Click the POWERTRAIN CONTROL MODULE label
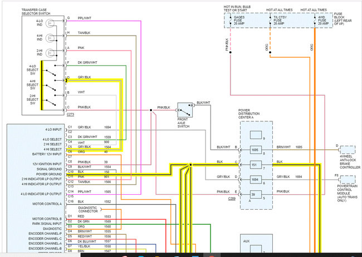Viewport: 362px width, 257px height. pyautogui.click(x=347, y=194)
